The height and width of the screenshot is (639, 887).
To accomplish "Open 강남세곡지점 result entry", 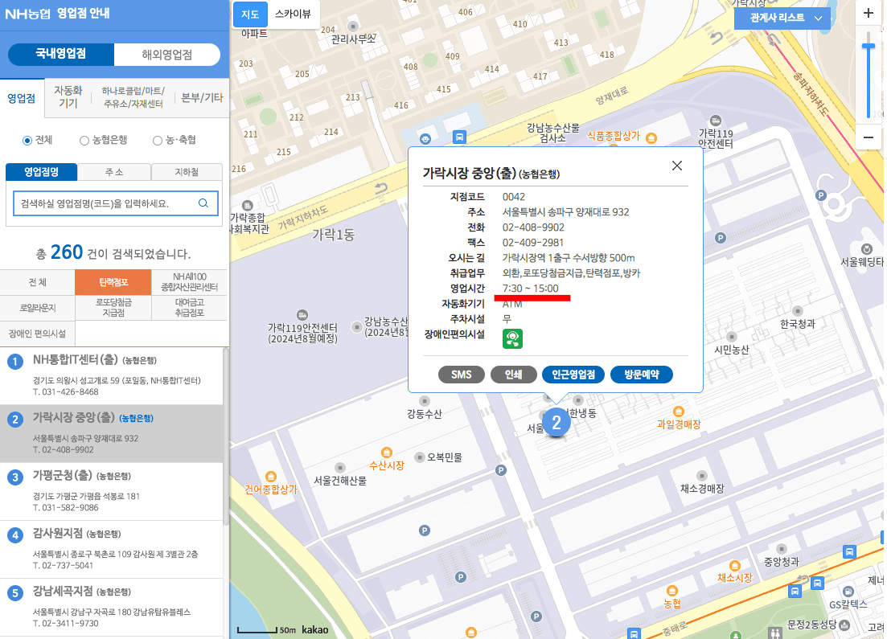I will (112, 608).
